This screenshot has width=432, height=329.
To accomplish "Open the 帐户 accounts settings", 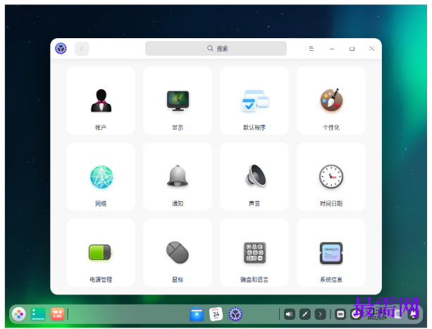I will click(101, 100).
